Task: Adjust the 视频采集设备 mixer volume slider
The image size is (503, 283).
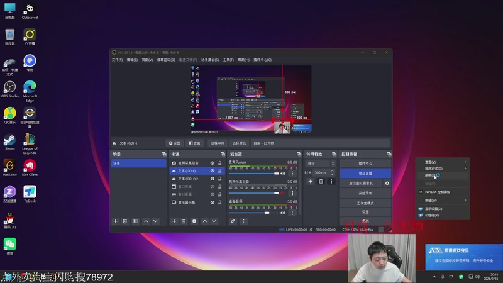Action: pyautogui.click(x=254, y=193)
